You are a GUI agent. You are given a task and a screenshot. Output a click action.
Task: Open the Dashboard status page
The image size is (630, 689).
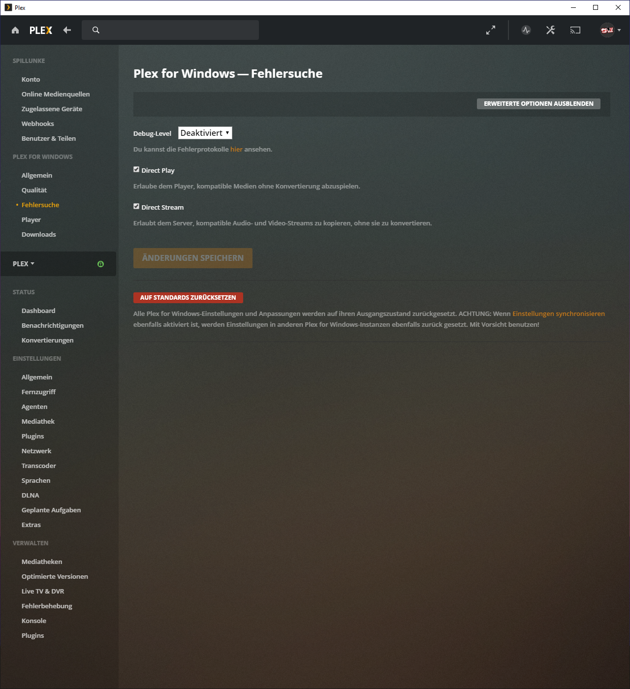pos(38,311)
